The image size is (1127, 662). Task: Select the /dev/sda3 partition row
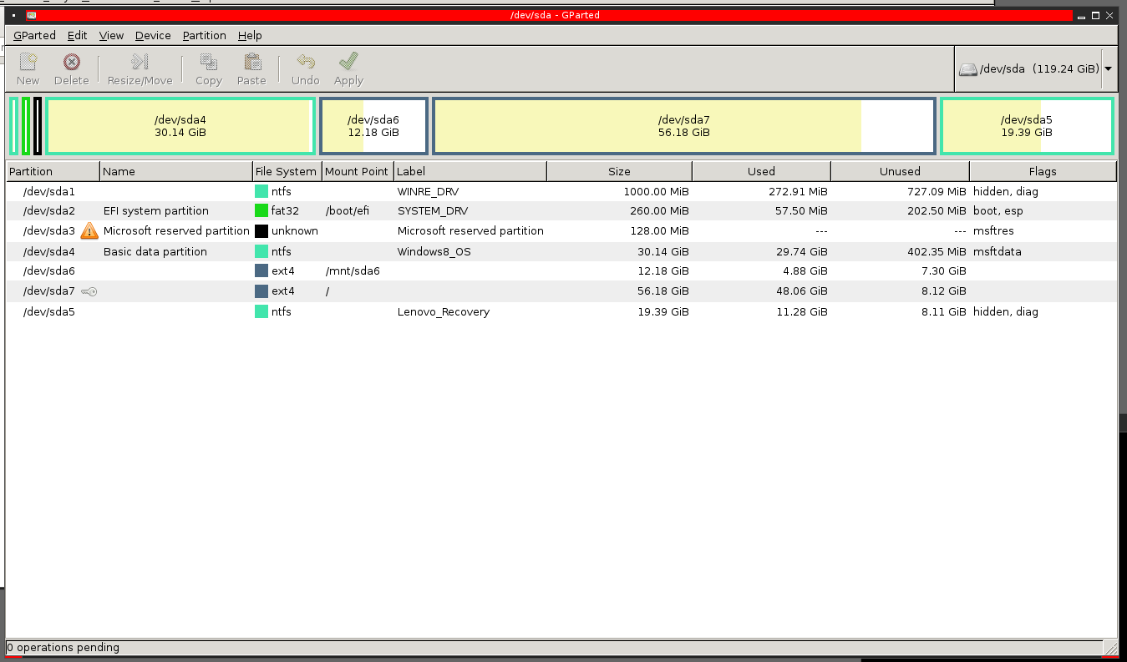click(x=561, y=231)
